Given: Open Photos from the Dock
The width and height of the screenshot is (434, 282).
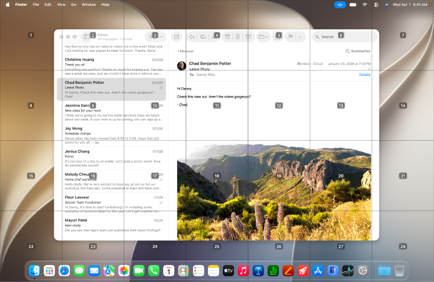Looking at the screenshot, I should point(124,271).
